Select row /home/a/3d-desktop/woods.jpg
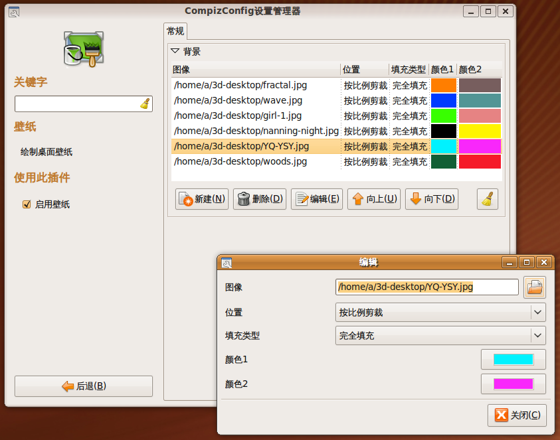The image size is (560, 440). pyautogui.click(x=336, y=162)
